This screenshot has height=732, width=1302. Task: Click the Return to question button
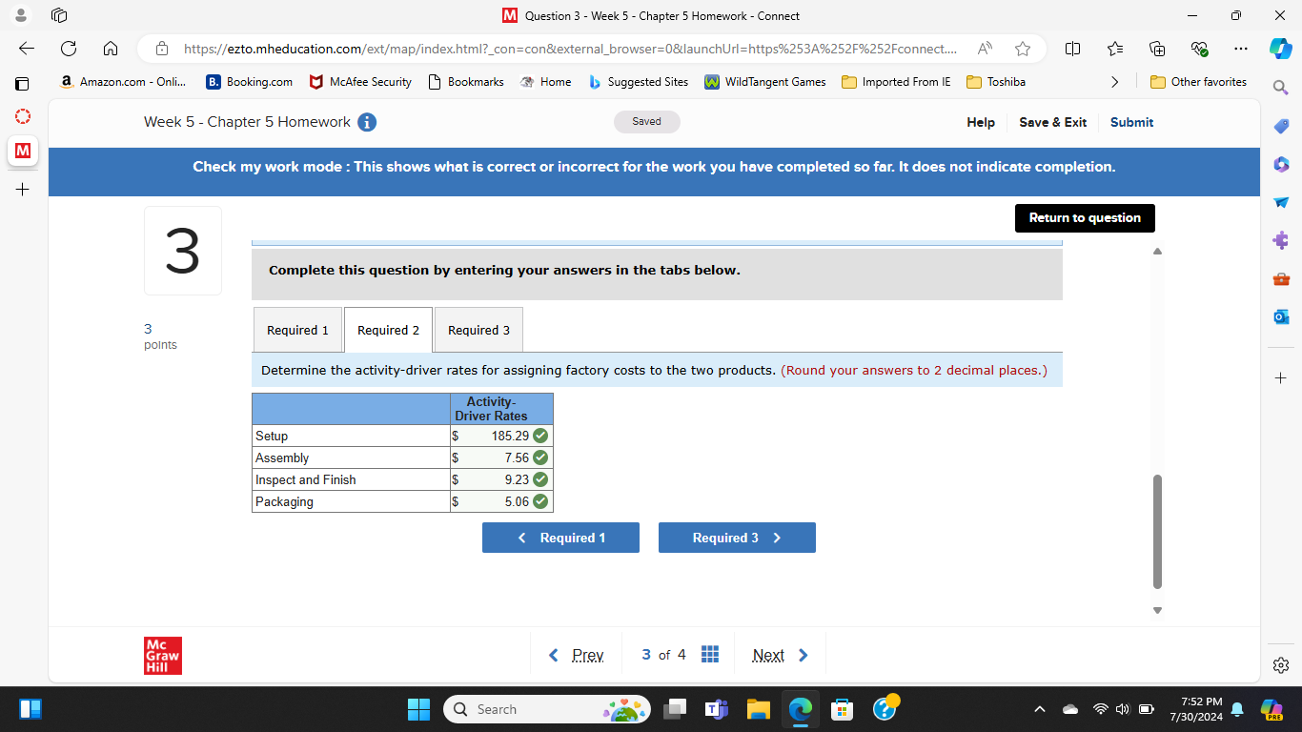tap(1084, 217)
